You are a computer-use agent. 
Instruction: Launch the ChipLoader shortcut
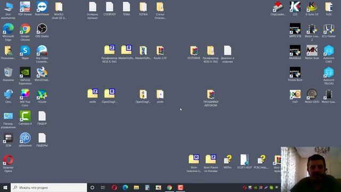click(x=278, y=7)
